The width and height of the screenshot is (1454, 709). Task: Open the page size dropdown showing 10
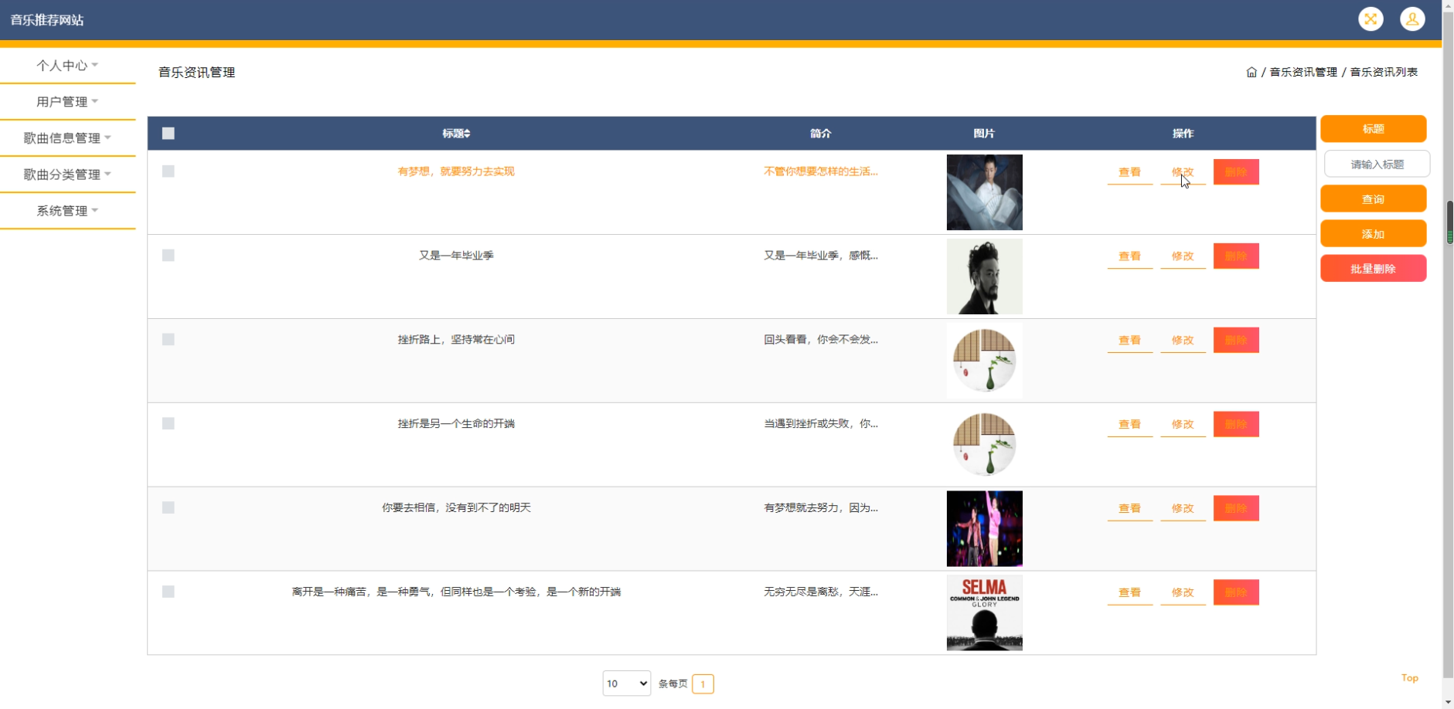(626, 683)
